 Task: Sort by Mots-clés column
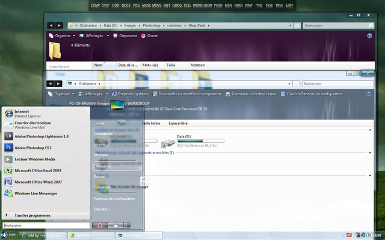pos(152,65)
